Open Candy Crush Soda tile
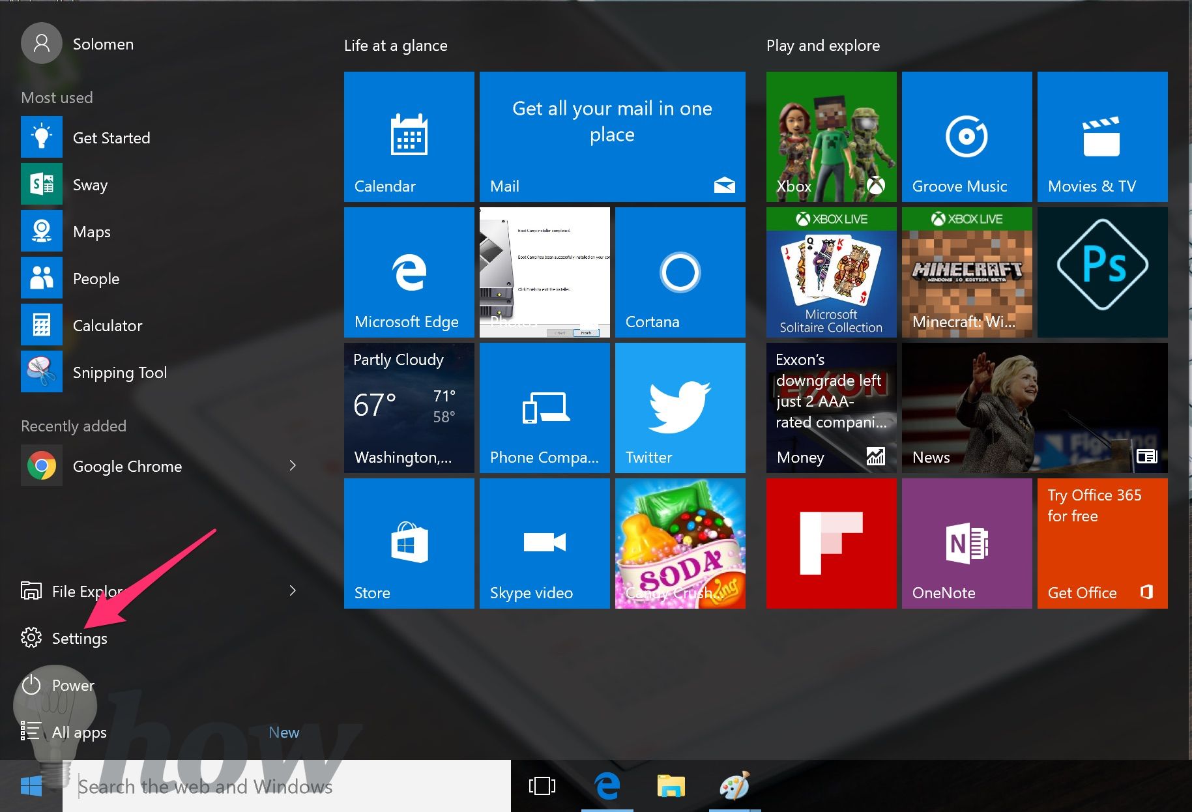 [680, 543]
